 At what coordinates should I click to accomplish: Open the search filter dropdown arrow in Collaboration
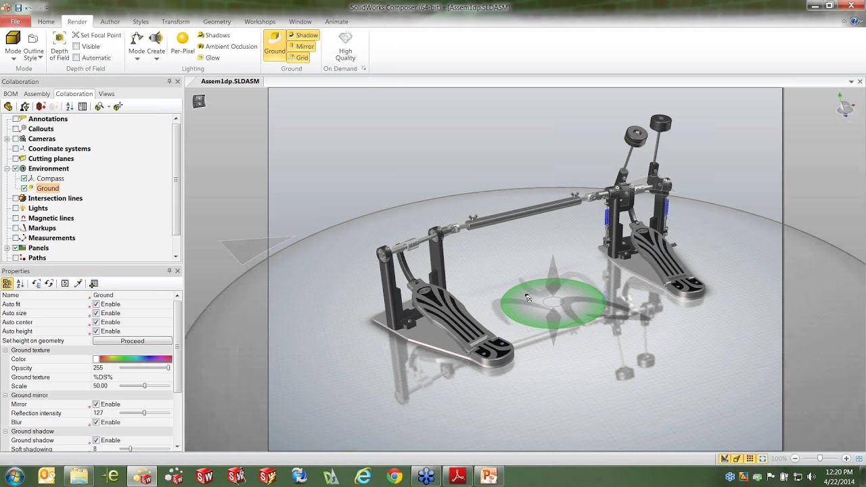pyautogui.click(x=108, y=106)
